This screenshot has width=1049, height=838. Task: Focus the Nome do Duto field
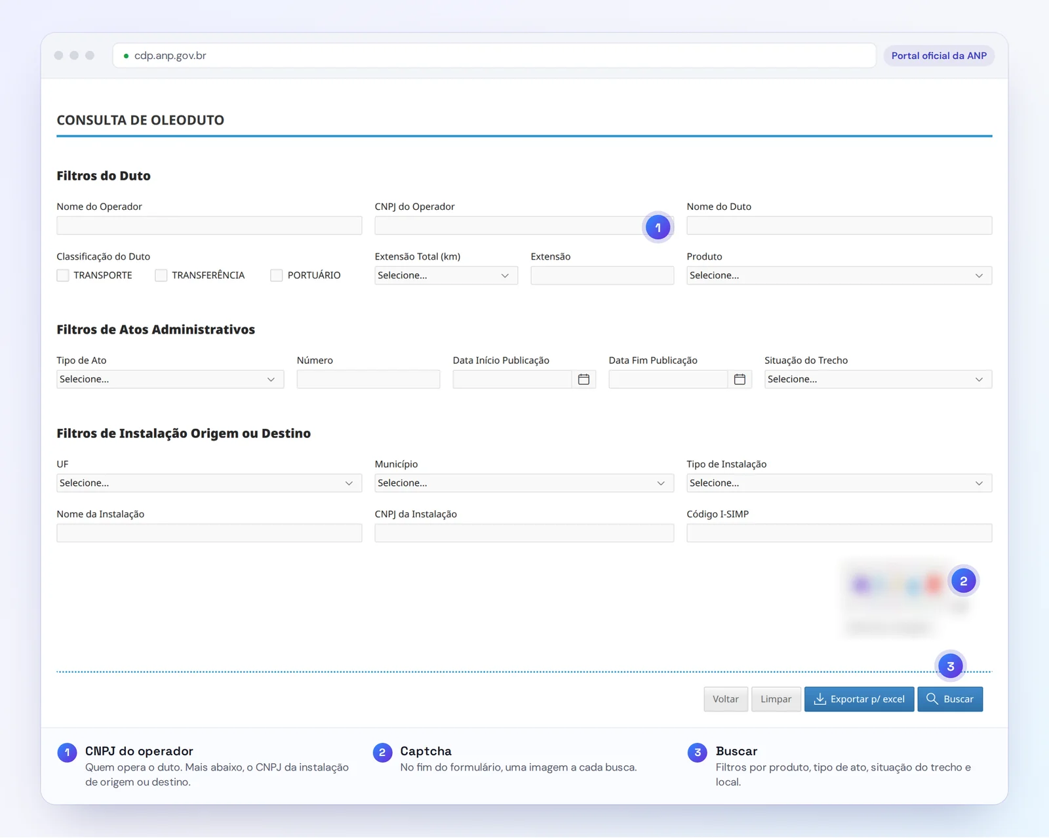pos(839,226)
